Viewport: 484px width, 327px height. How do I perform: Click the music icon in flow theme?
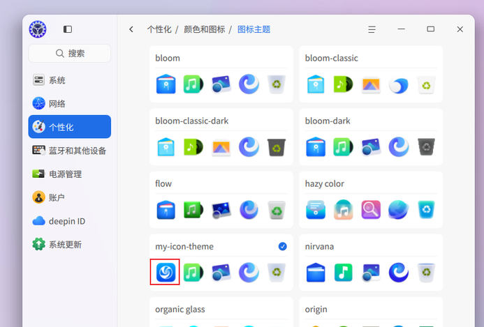(x=193, y=210)
